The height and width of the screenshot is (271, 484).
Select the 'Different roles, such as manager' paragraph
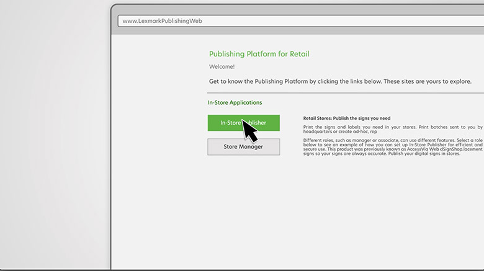[x=393, y=147]
